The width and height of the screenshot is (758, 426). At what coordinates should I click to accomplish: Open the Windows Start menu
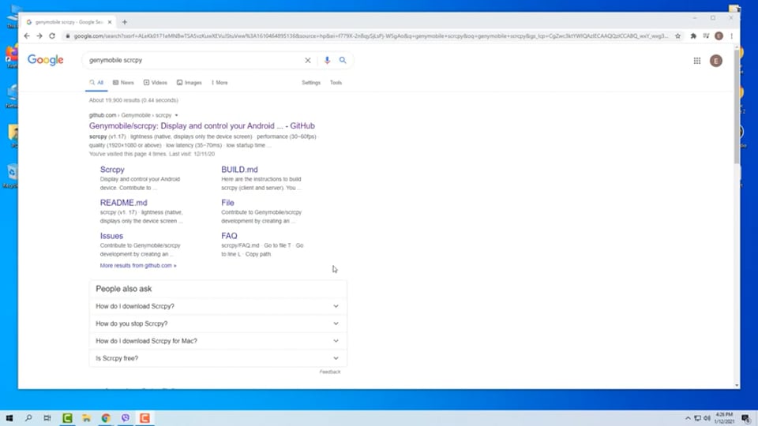(9, 418)
